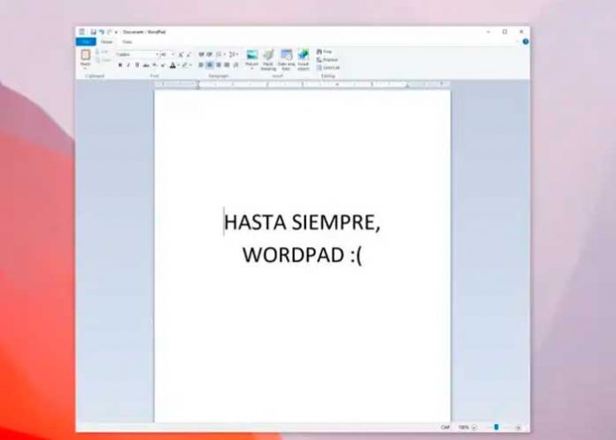Switch to the View tab
Viewport: 616px width, 440px height.
click(127, 42)
